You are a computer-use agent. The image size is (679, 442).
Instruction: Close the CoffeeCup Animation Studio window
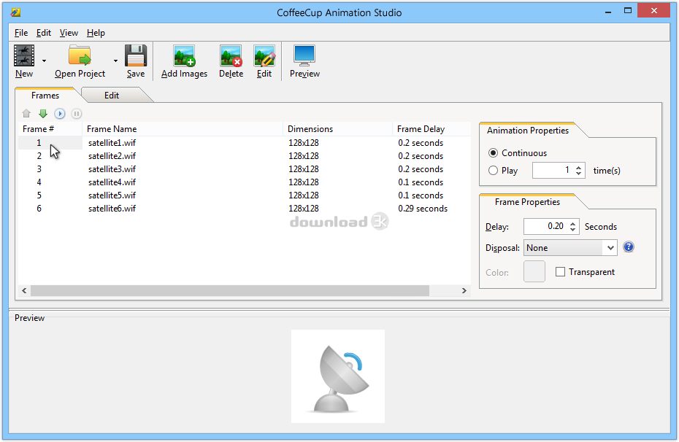(654, 11)
